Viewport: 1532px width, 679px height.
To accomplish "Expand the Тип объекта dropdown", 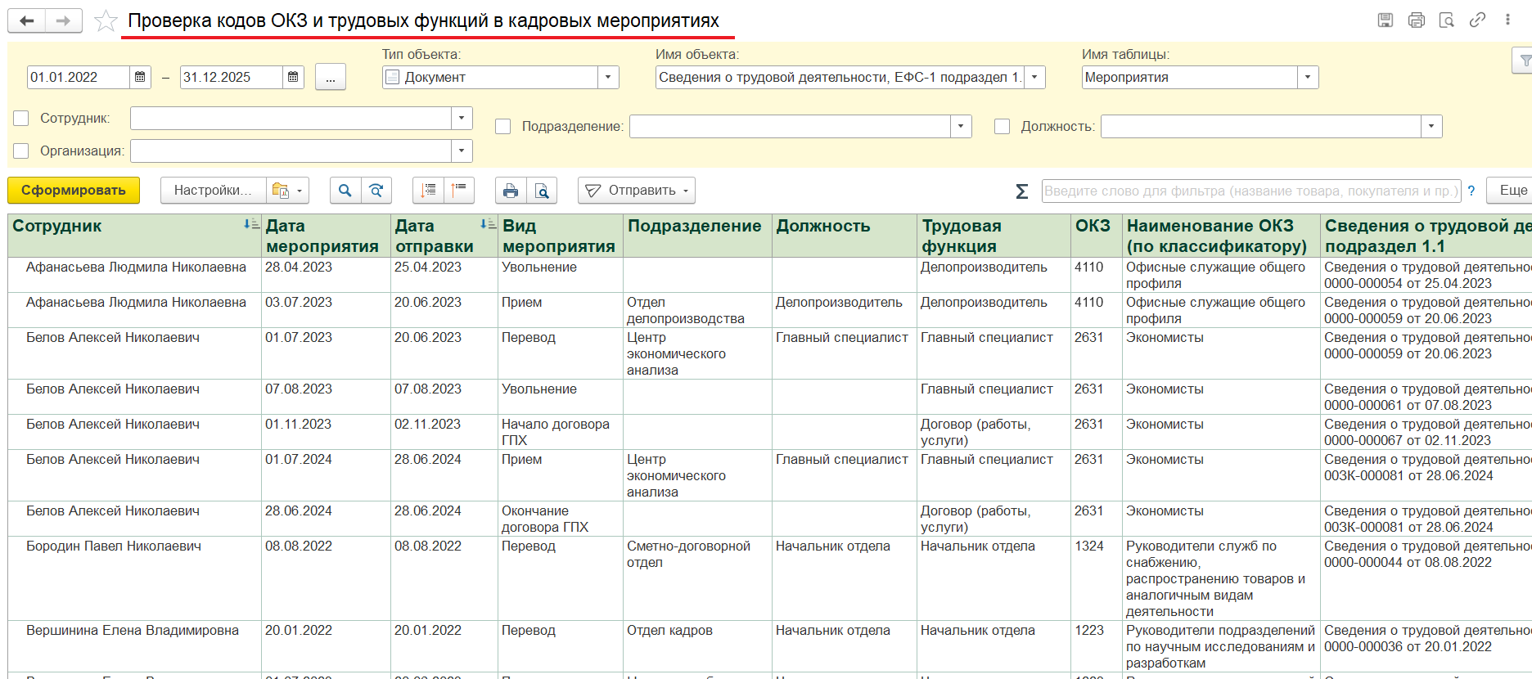I will pyautogui.click(x=607, y=78).
